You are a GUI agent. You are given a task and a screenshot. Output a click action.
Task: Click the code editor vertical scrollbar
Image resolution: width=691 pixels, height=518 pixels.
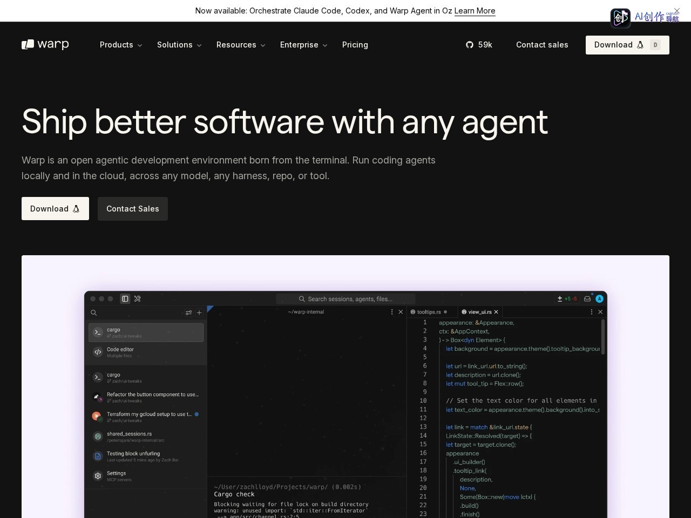click(x=603, y=337)
